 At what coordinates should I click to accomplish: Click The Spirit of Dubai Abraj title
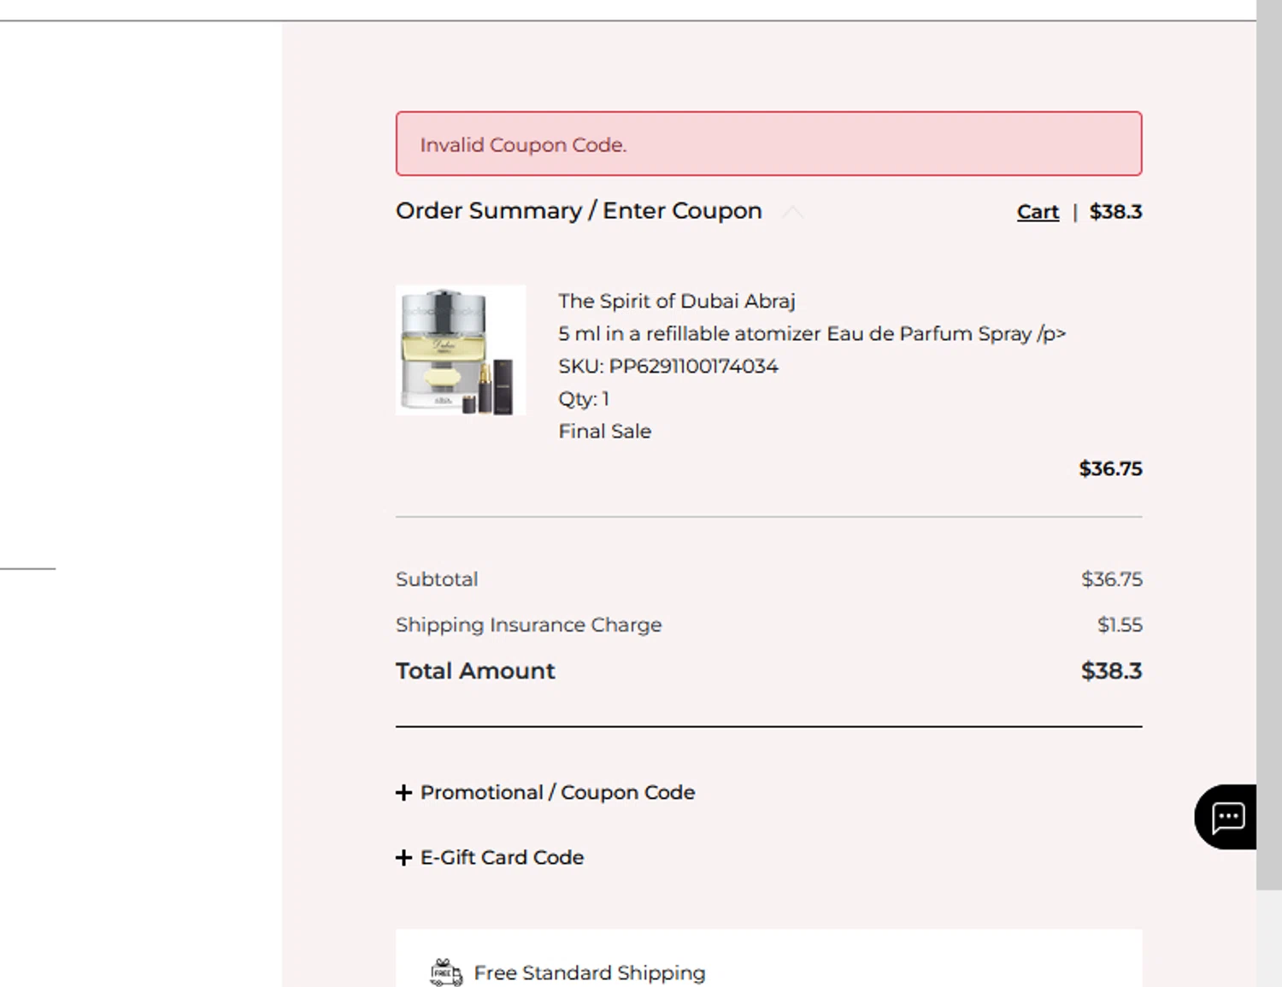(x=676, y=302)
